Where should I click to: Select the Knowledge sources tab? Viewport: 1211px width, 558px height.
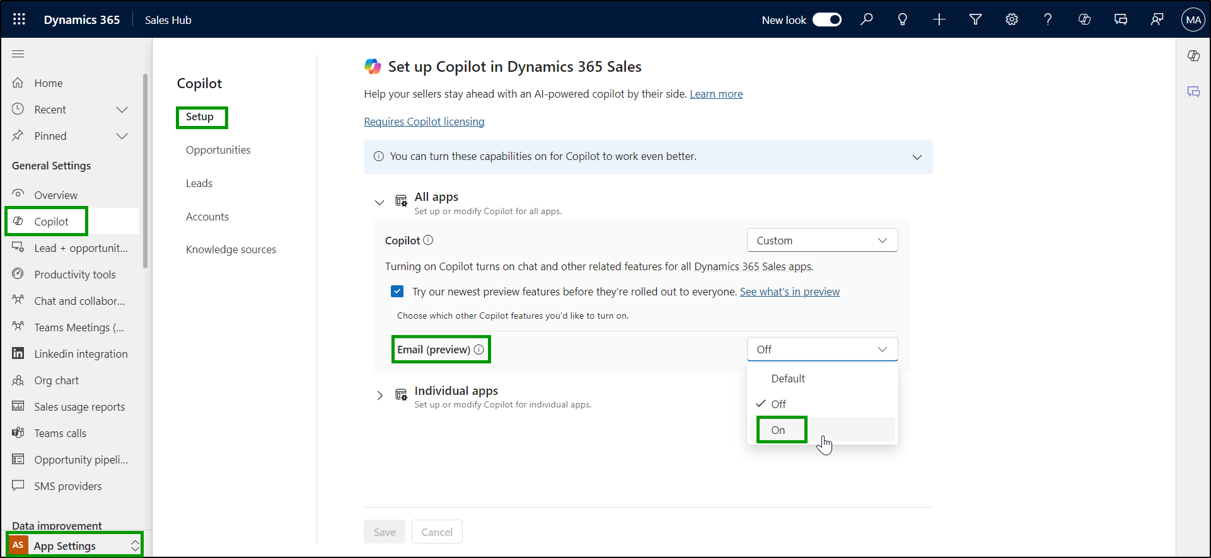[231, 249]
